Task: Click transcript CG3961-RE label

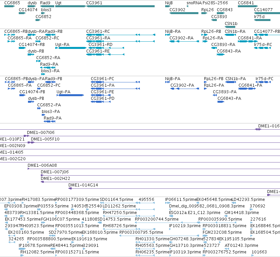Action: tap(98, 51)
